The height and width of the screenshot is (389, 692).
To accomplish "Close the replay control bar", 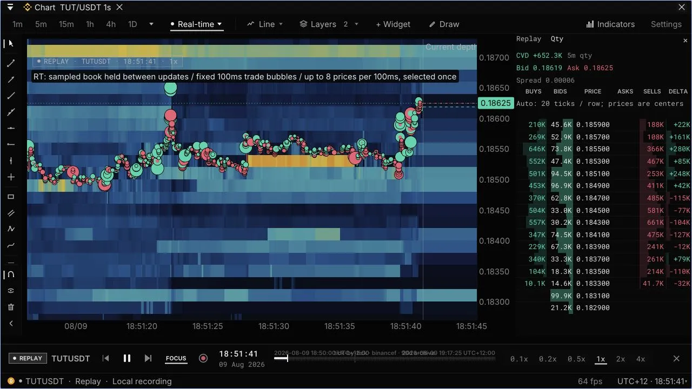I will (676, 359).
